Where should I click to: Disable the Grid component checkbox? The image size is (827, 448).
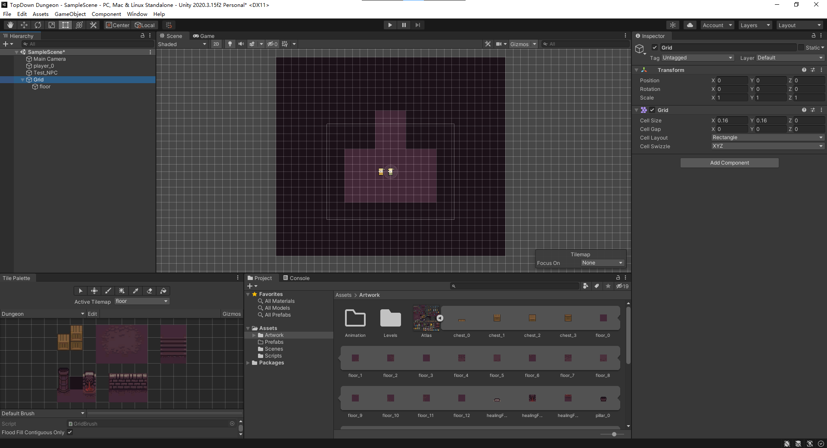(x=652, y=110)
